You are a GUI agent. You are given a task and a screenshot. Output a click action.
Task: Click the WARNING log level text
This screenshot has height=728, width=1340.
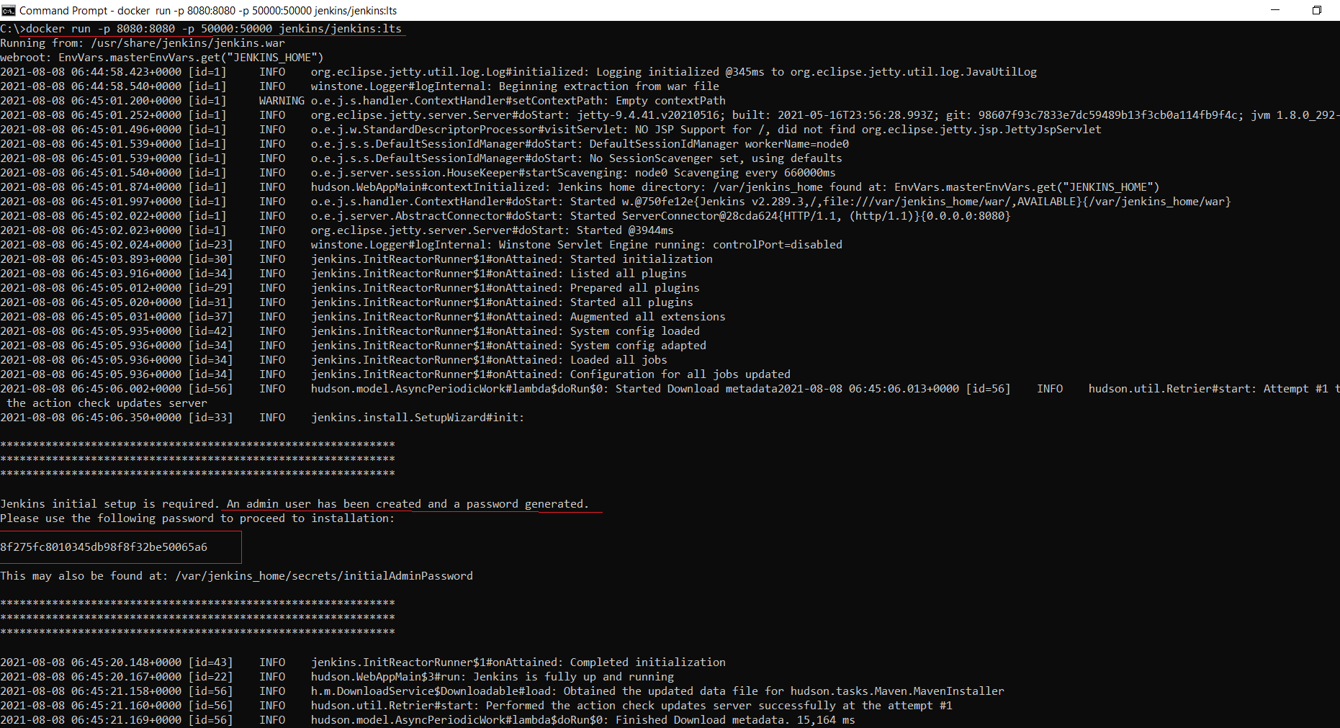click(x=282, y=101)
